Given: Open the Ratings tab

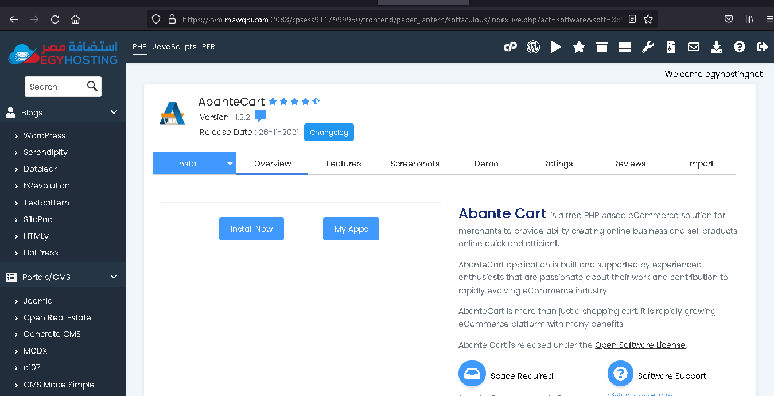Looking at the screenshot, I should coord(558,164).
